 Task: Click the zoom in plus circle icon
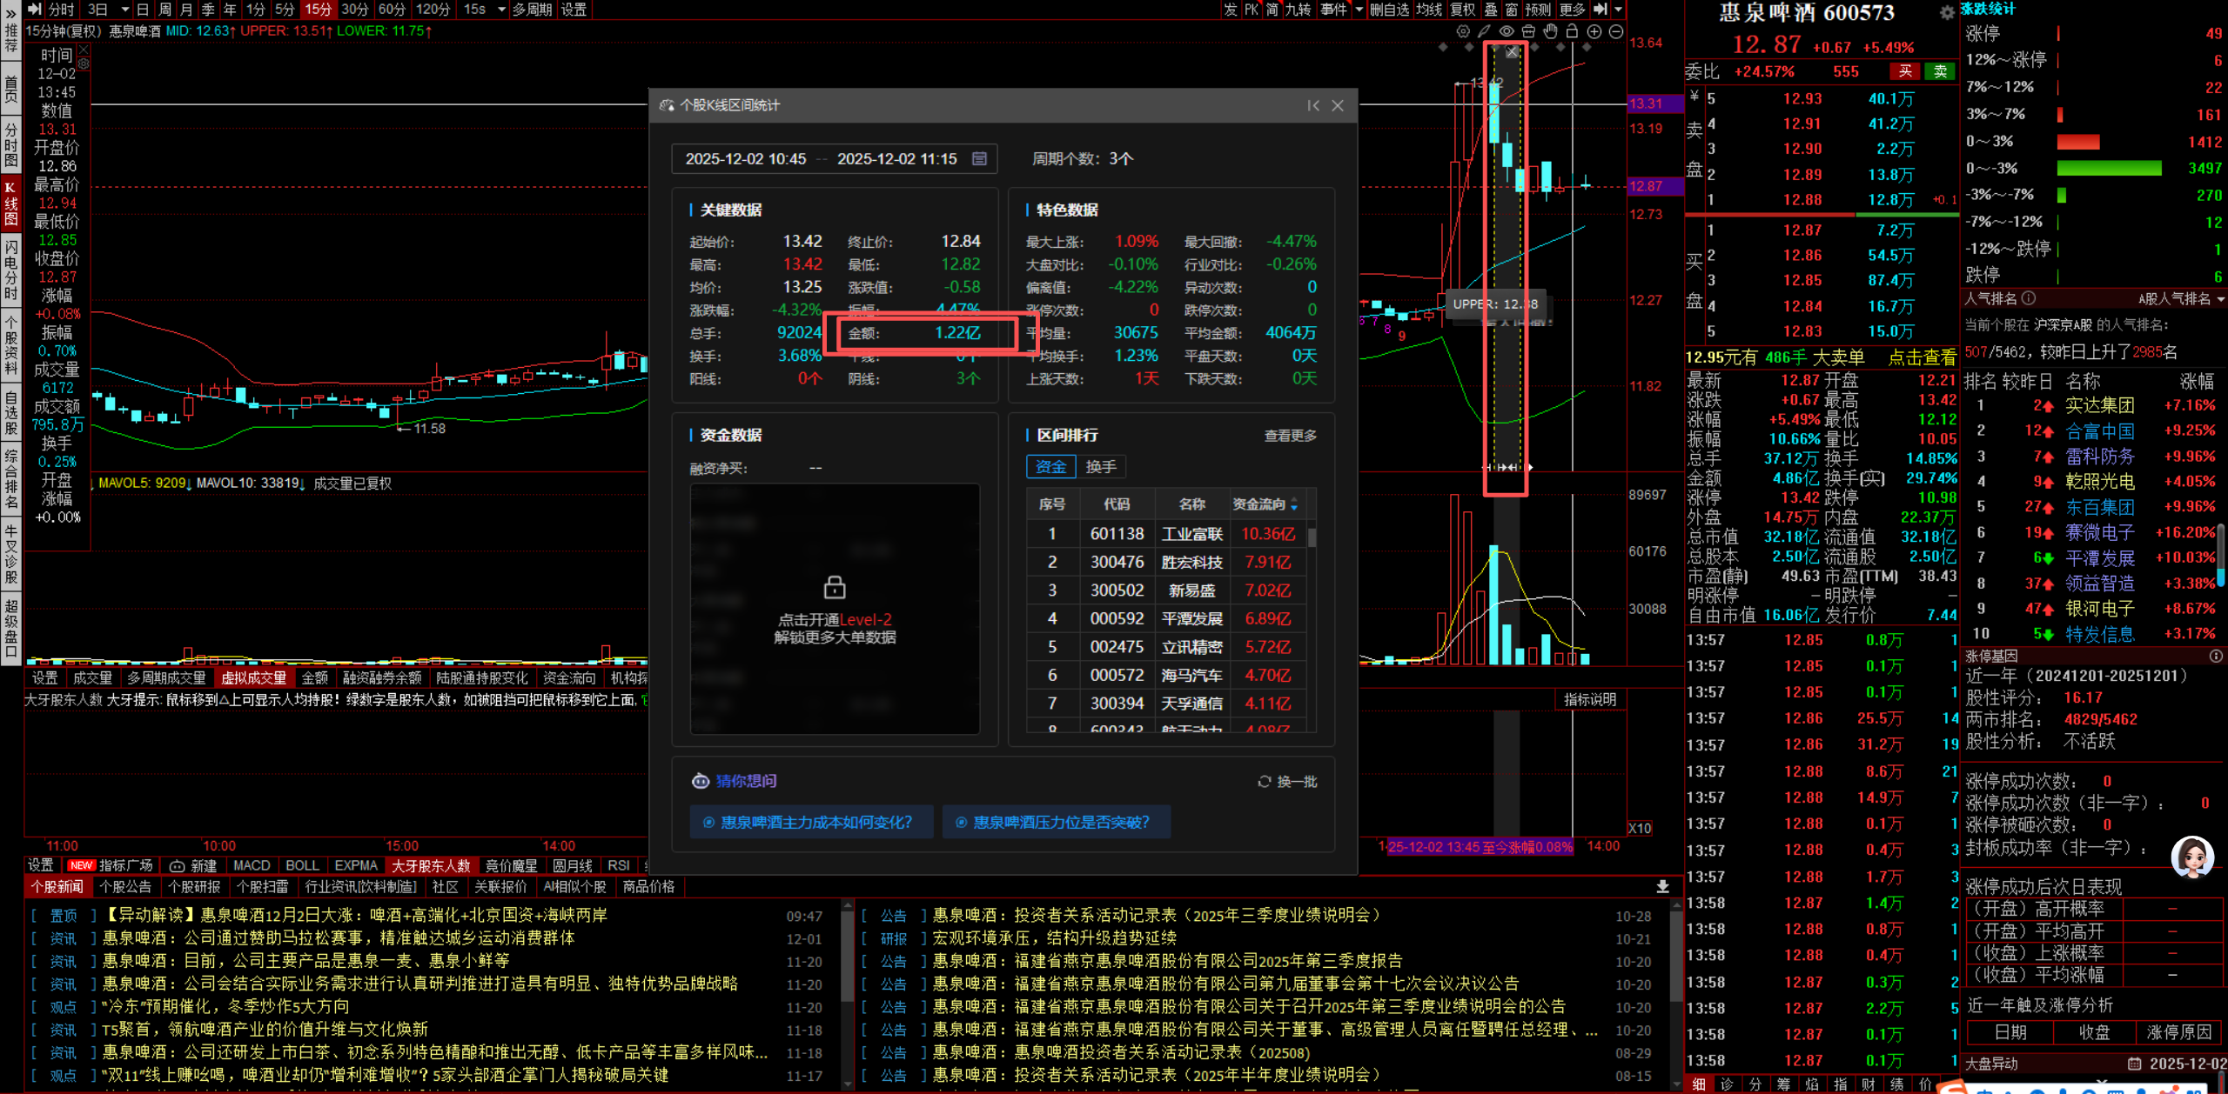coord(1594,31)
